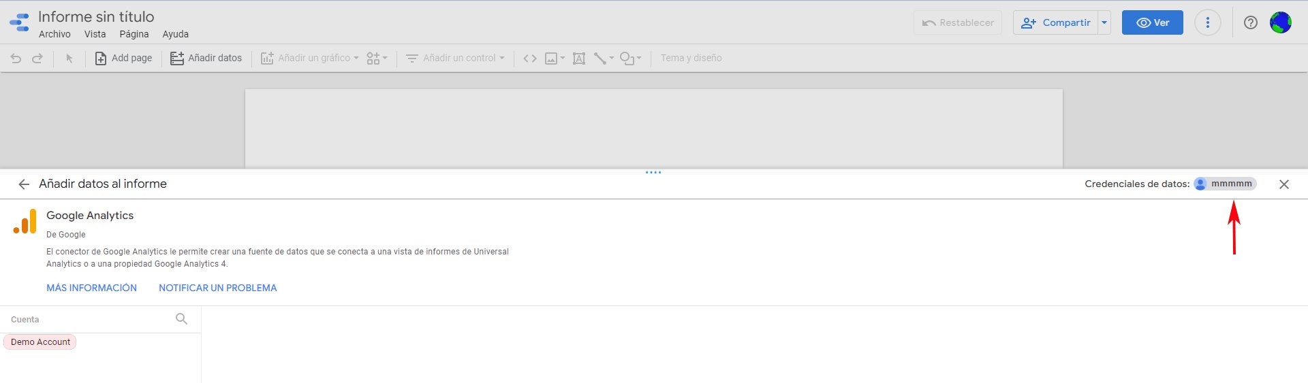Screen dimensions: 1308x383
Task: Open the shape tool dropdown
Action: pyautogui.click(x=630, y=59)
